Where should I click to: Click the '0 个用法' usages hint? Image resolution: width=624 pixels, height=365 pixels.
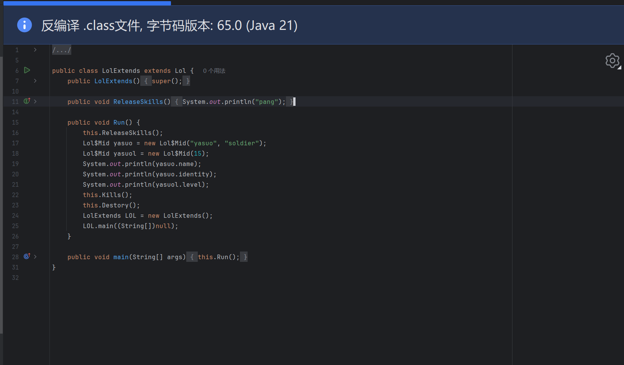point(214,71)
